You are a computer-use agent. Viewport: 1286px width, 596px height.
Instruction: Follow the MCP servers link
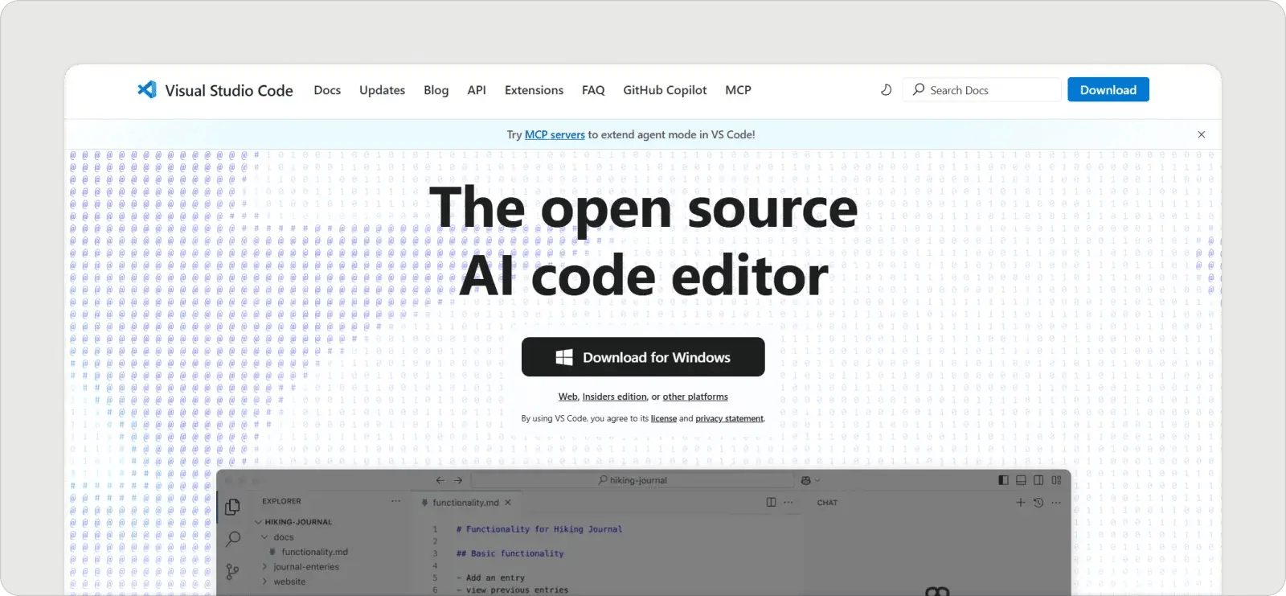[x=555, y=135]
